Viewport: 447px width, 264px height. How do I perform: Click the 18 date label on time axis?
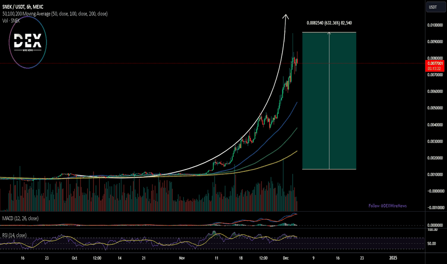[x=241, y=258]
